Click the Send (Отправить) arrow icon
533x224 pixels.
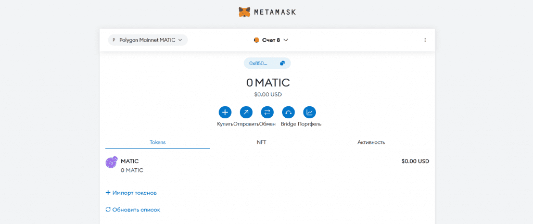tap(246, 112)
